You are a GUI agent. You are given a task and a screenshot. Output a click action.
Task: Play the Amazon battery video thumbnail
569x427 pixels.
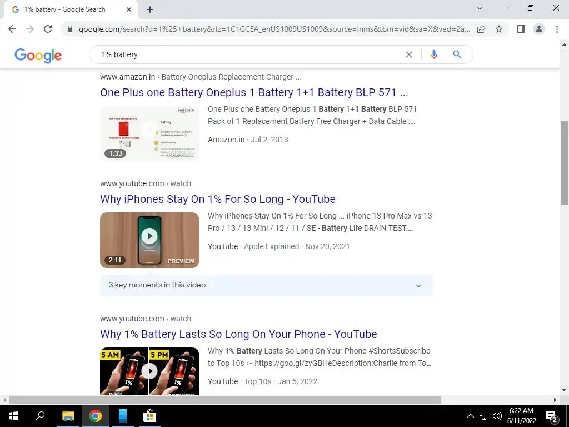click(x=149, y=133)
